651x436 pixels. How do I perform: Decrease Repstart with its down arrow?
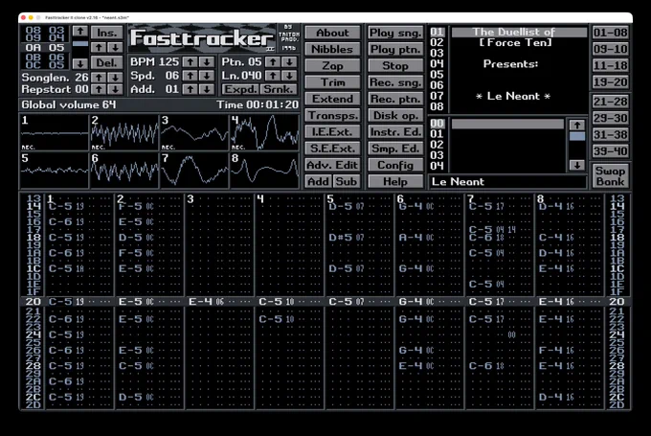pos(115,89)
